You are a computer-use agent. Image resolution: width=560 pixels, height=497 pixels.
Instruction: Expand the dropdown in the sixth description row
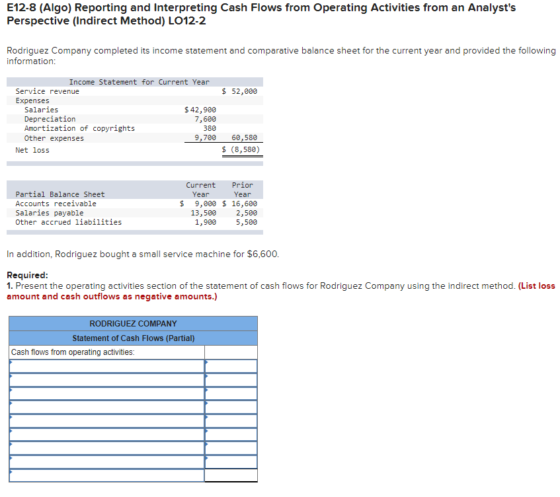(106, 434)
